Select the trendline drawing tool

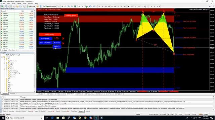(142, 6)
